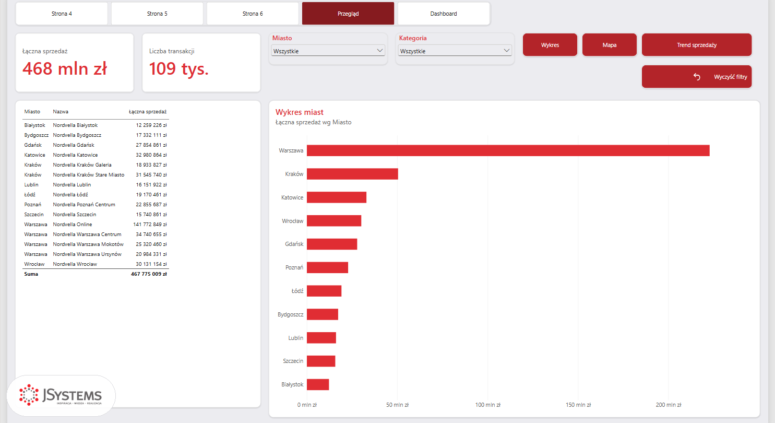This screenshot has height=423, width=775.
Task: Click the total 467 775 009 zł
Action: 149,274
